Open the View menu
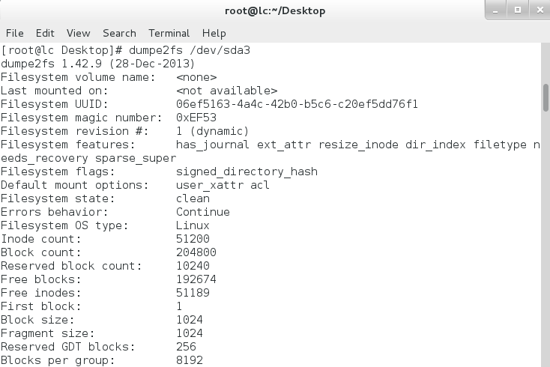Screen dimensions: 550x367 pos(78,33)
